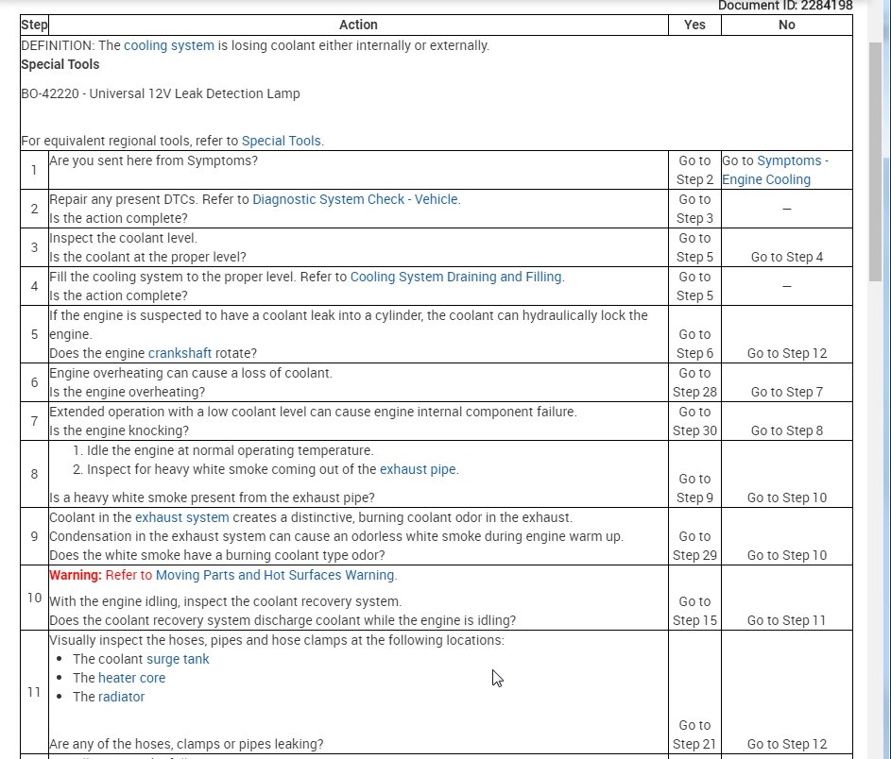This screenshot has height=759, width=891.
Task: Click 'Go to Step 4' in step 3 row
Action: click(786, 257)
